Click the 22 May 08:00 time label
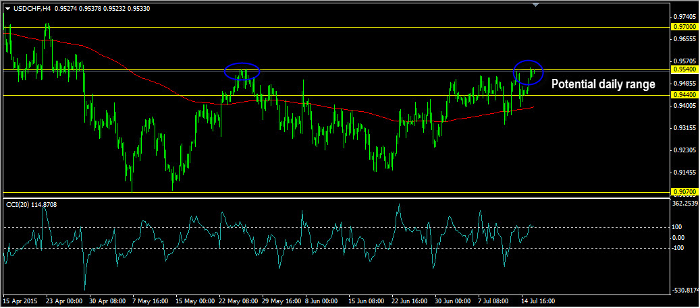 point(239,301)
